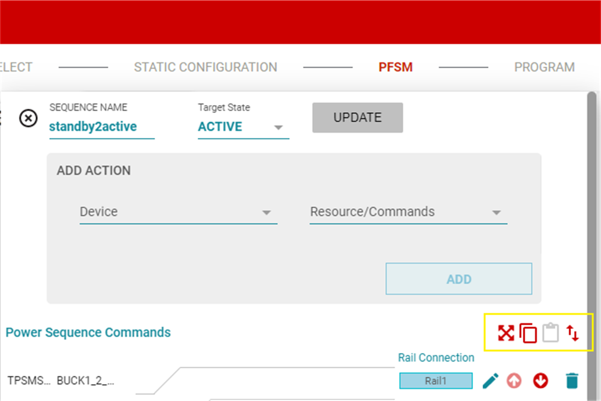
Task: Select the PFSM step tab
Action: (395, 67)
